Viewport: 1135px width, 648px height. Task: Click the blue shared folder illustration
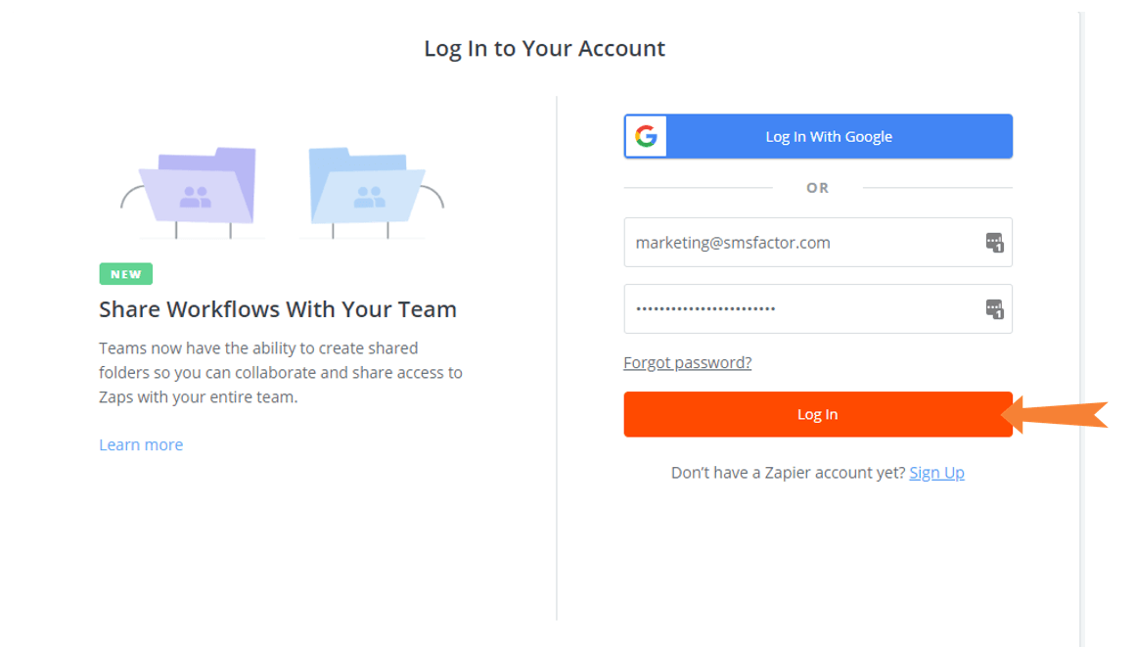click(366, 186)
